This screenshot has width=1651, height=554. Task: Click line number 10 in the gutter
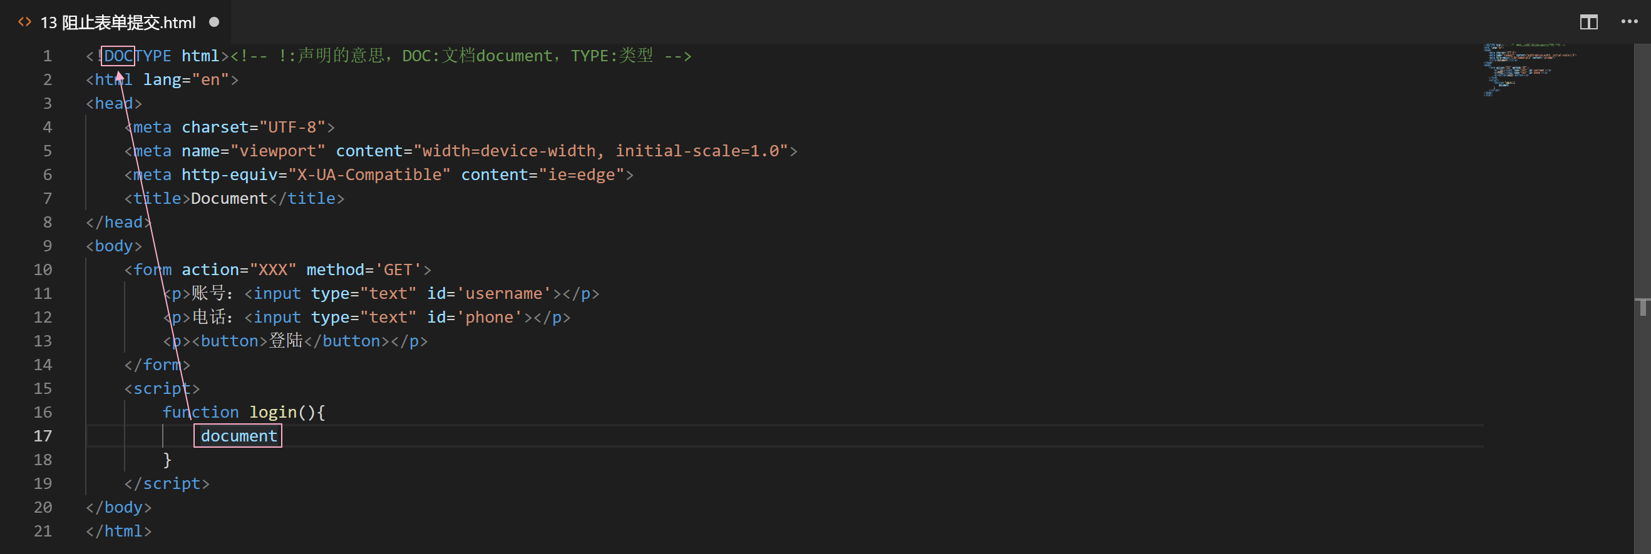point(43,270)
